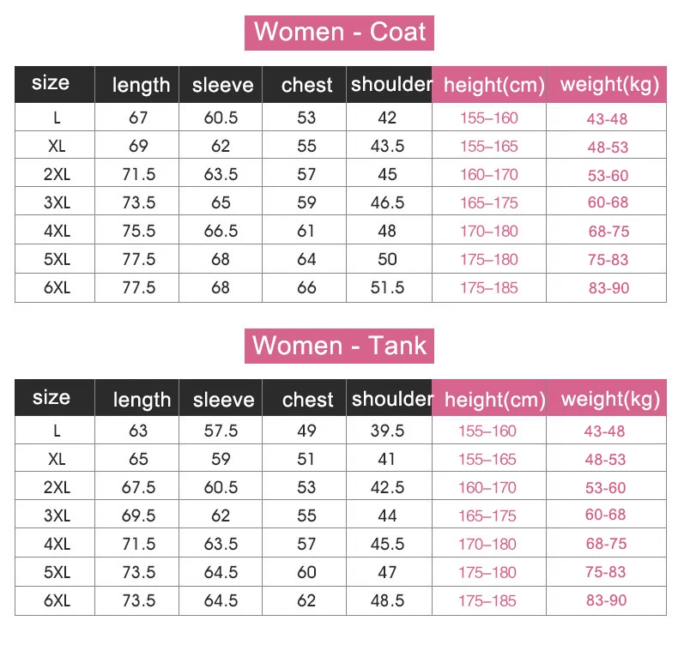678x651 pixels.
Task: Click Coat shoulder value 46.5
Action: 387,203
